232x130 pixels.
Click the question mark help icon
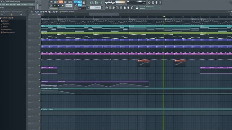tap(160, 3)
